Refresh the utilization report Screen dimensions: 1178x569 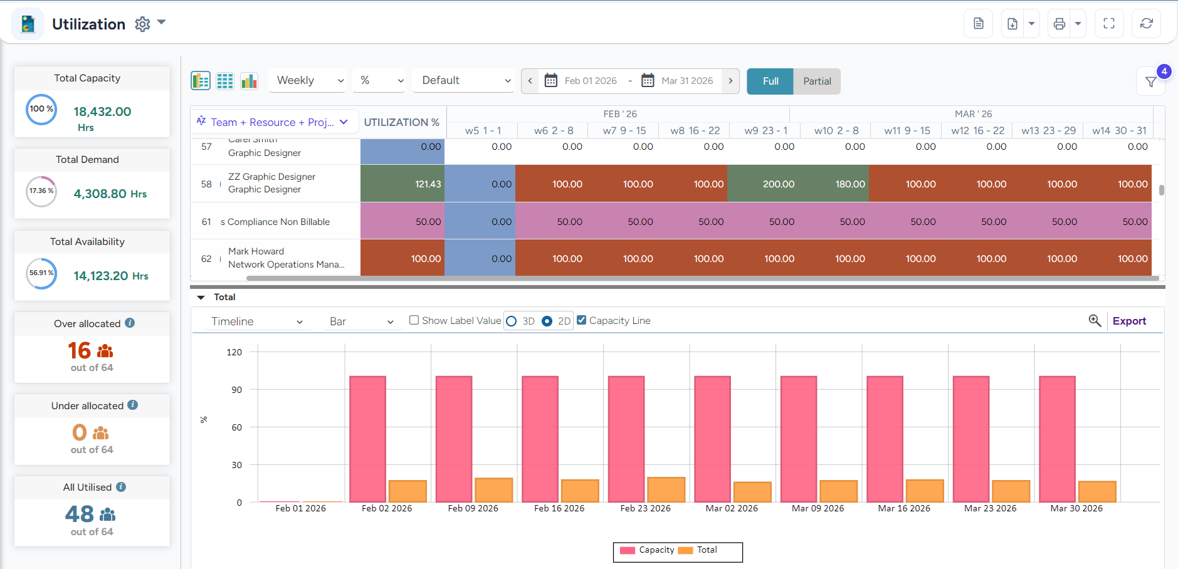click(x=1146, y=24)
